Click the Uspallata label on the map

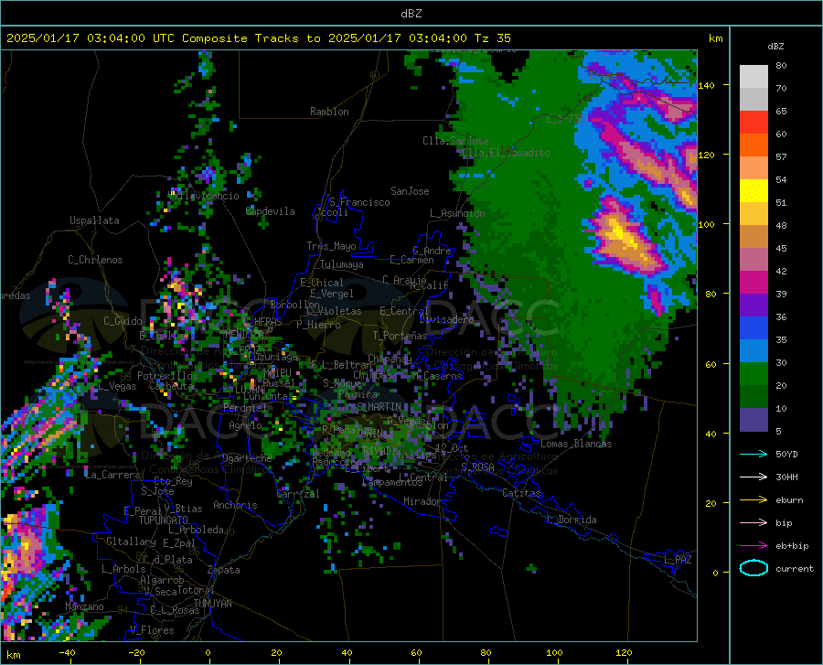(94, 220)
